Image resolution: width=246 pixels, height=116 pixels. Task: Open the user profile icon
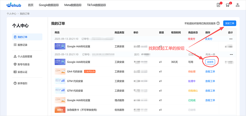click(x=237, y=5)
